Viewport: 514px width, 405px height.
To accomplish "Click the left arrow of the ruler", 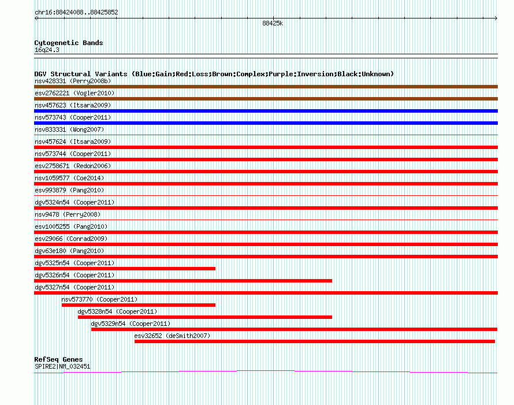I will (x=36, y=18).
